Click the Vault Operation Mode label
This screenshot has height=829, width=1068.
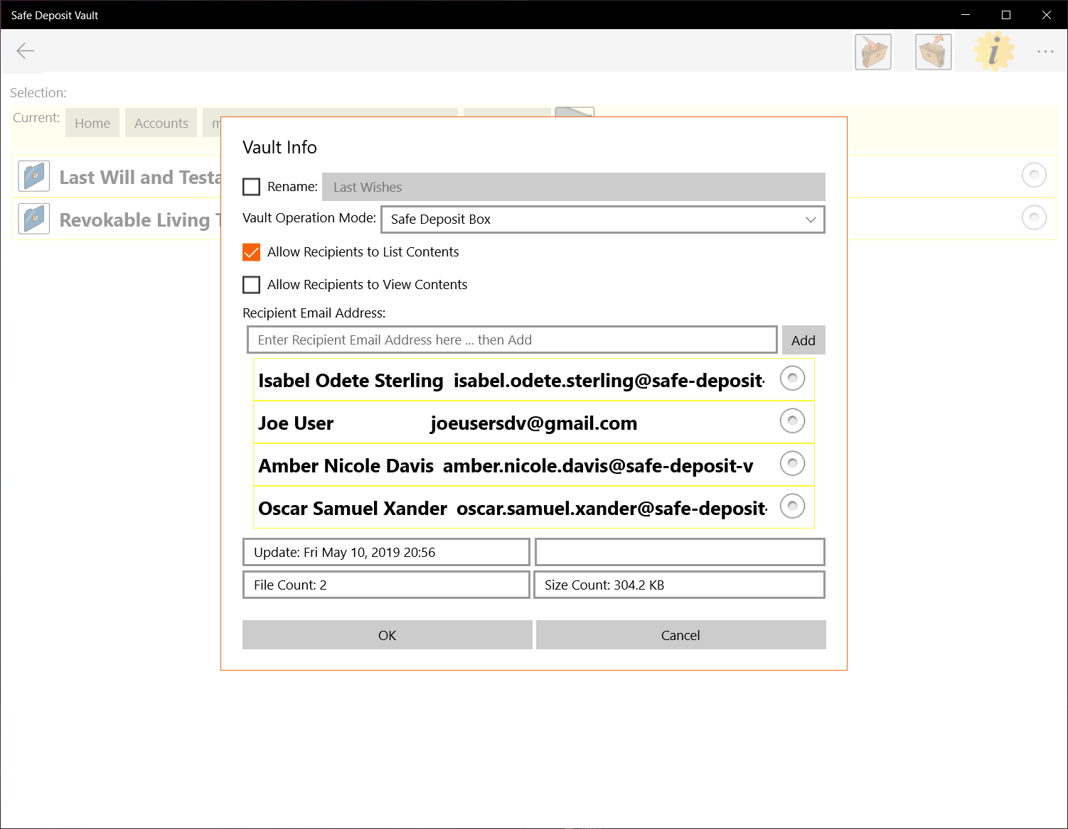pyautogui.click(x=309, y=218)
